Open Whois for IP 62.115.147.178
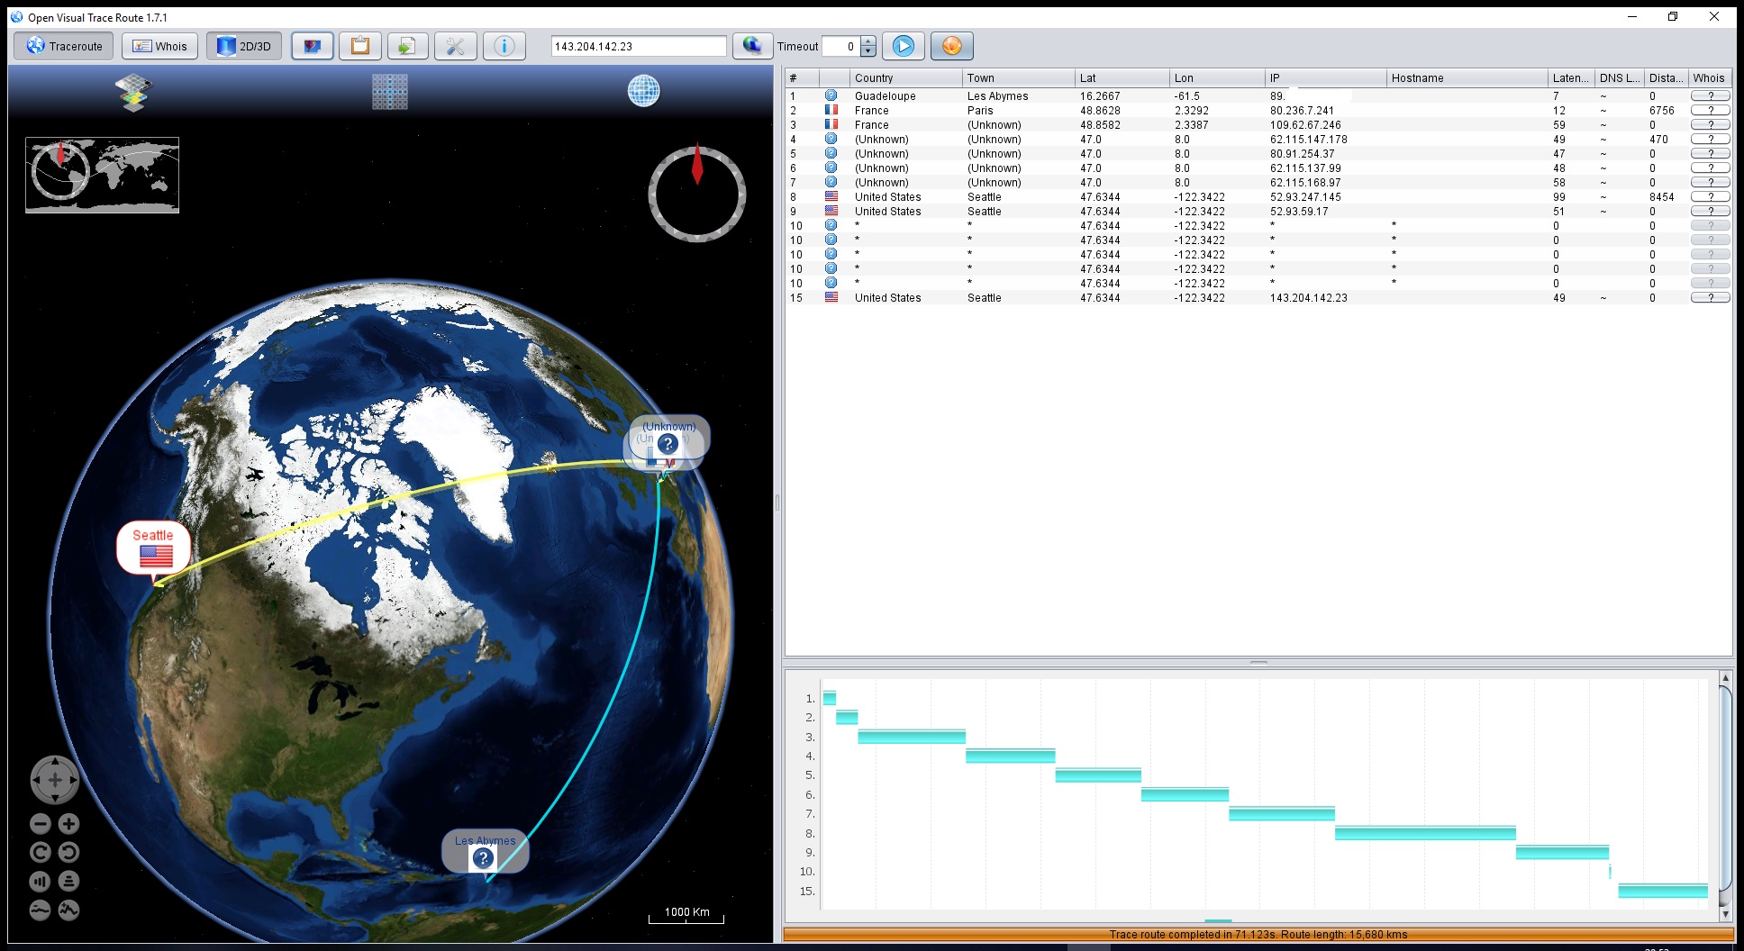Image resolution: width=1744 pixels, height=951 pixels. (x=1710, y=140)
